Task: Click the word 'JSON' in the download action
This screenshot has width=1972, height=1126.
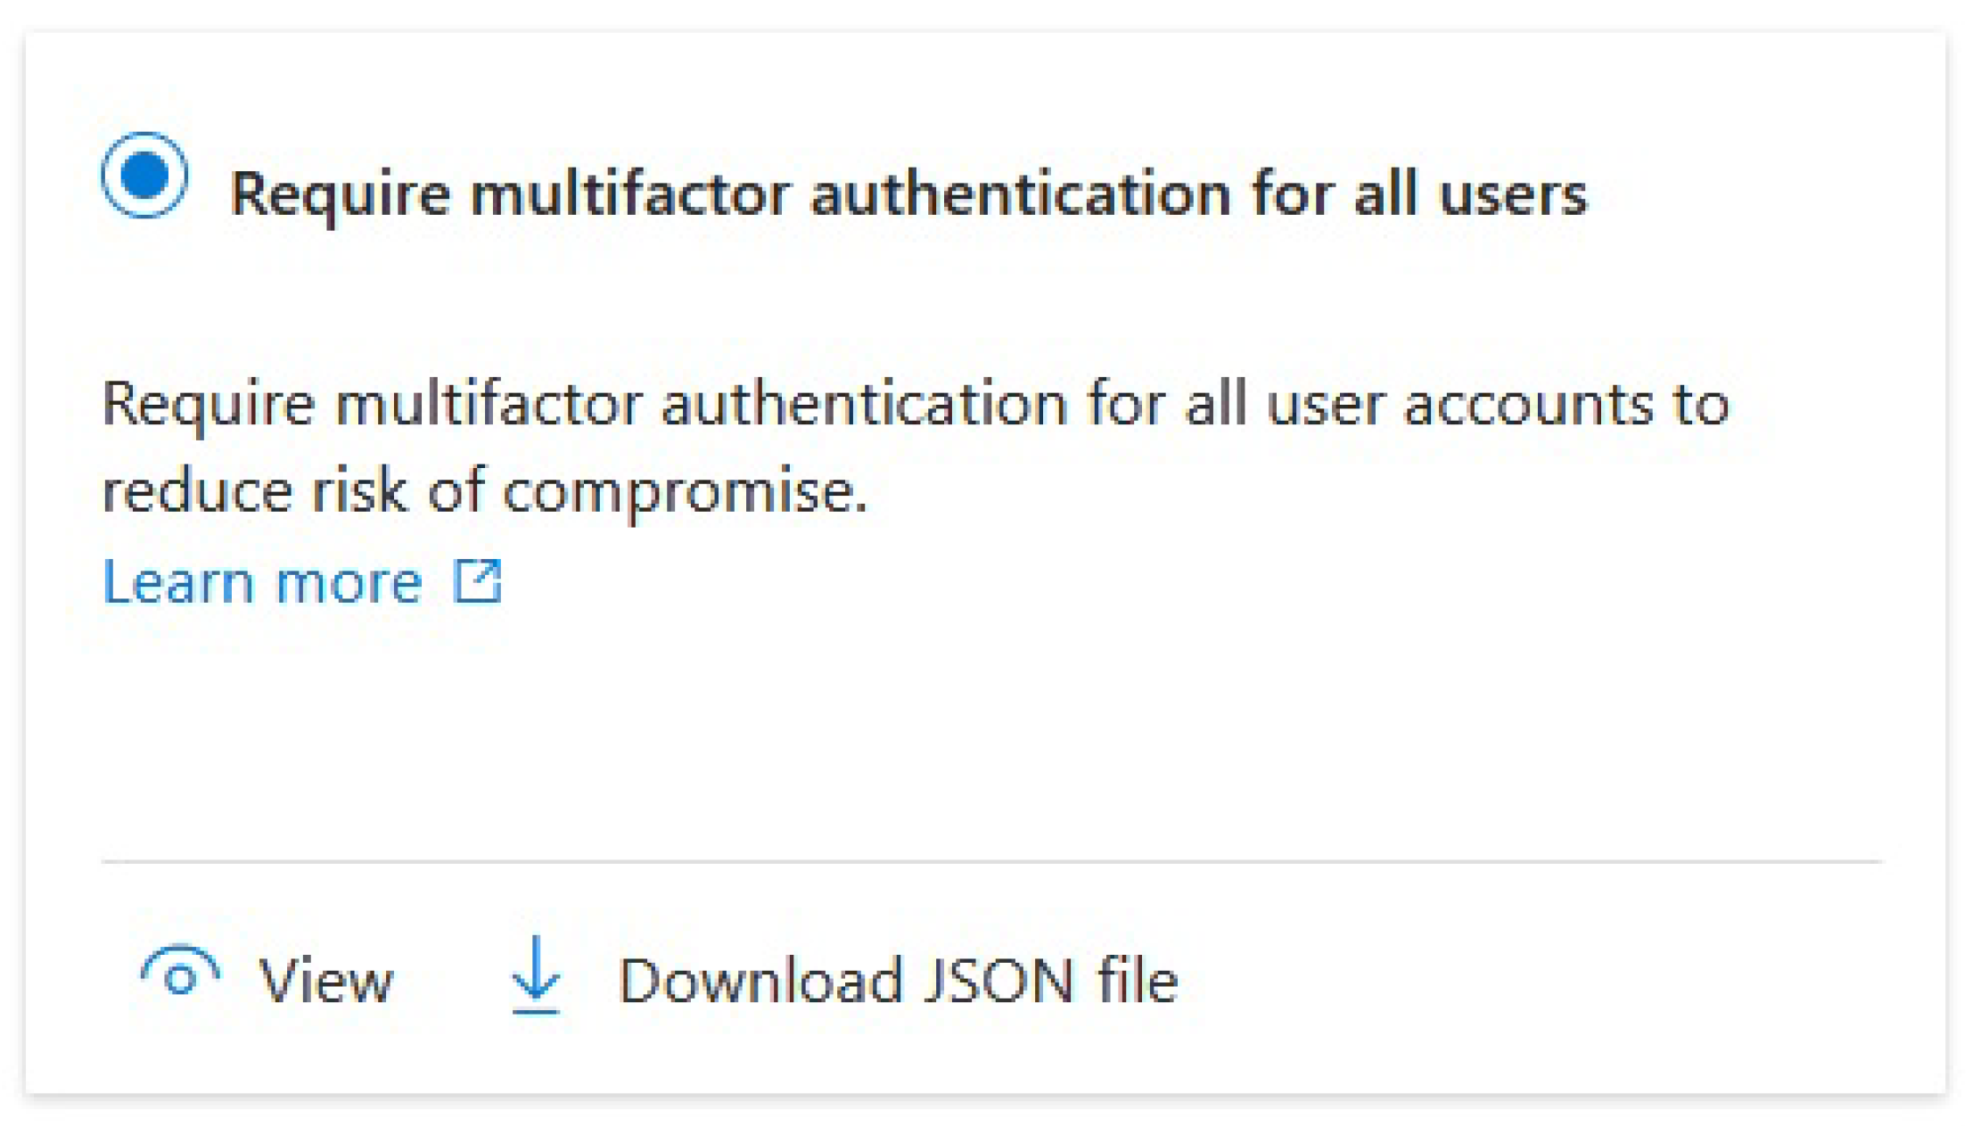Action: pos(998,981)
